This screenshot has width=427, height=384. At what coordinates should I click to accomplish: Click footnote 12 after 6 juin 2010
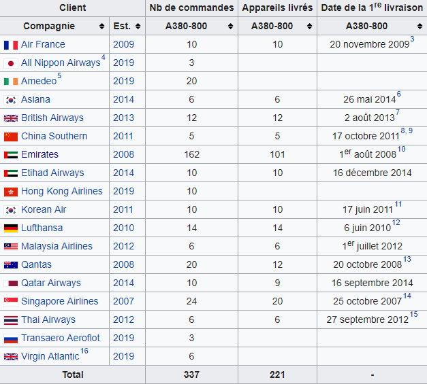pos(396,222)
